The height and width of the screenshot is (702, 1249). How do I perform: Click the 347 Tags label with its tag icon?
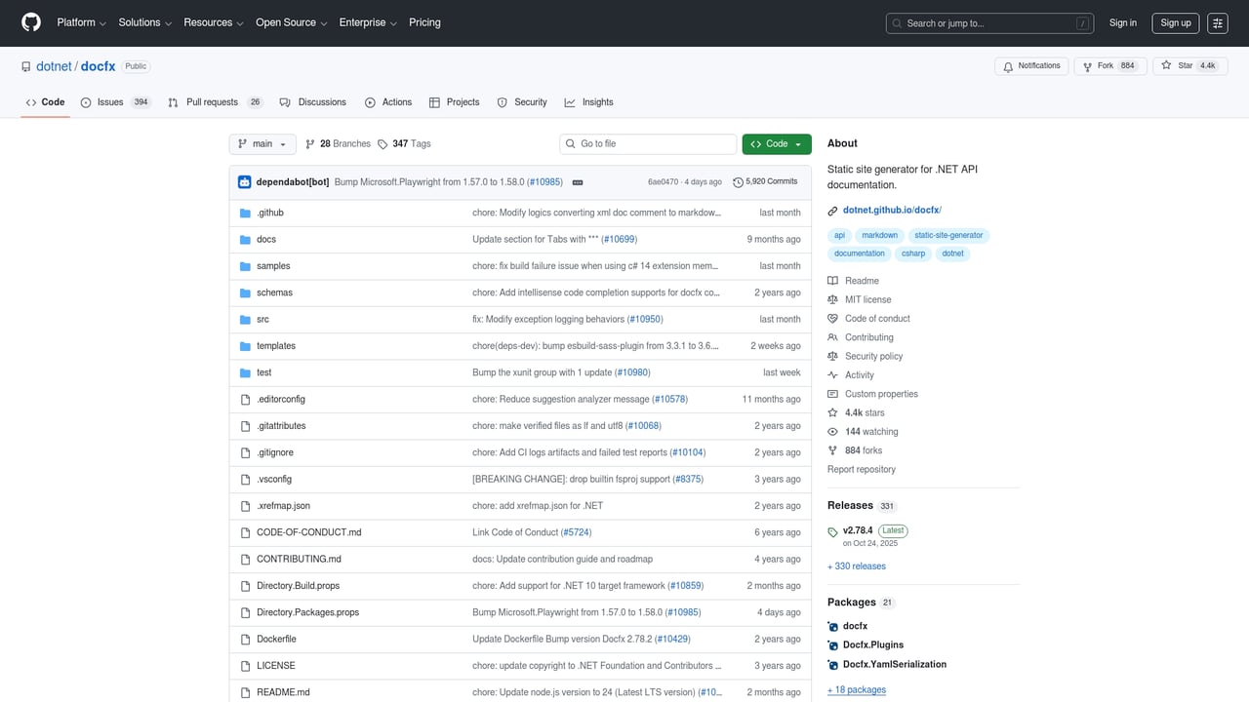click(403, 143)
